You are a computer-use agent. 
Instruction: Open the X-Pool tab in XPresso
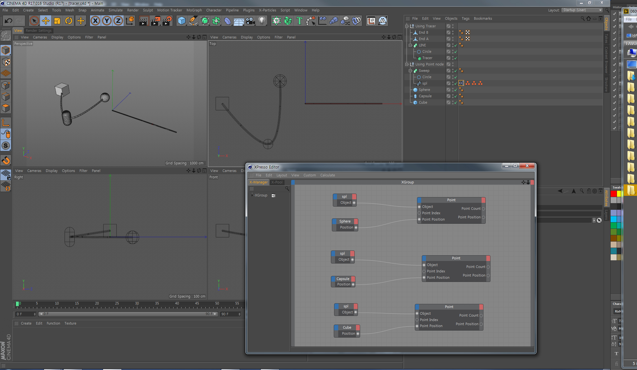click(277, 182)
